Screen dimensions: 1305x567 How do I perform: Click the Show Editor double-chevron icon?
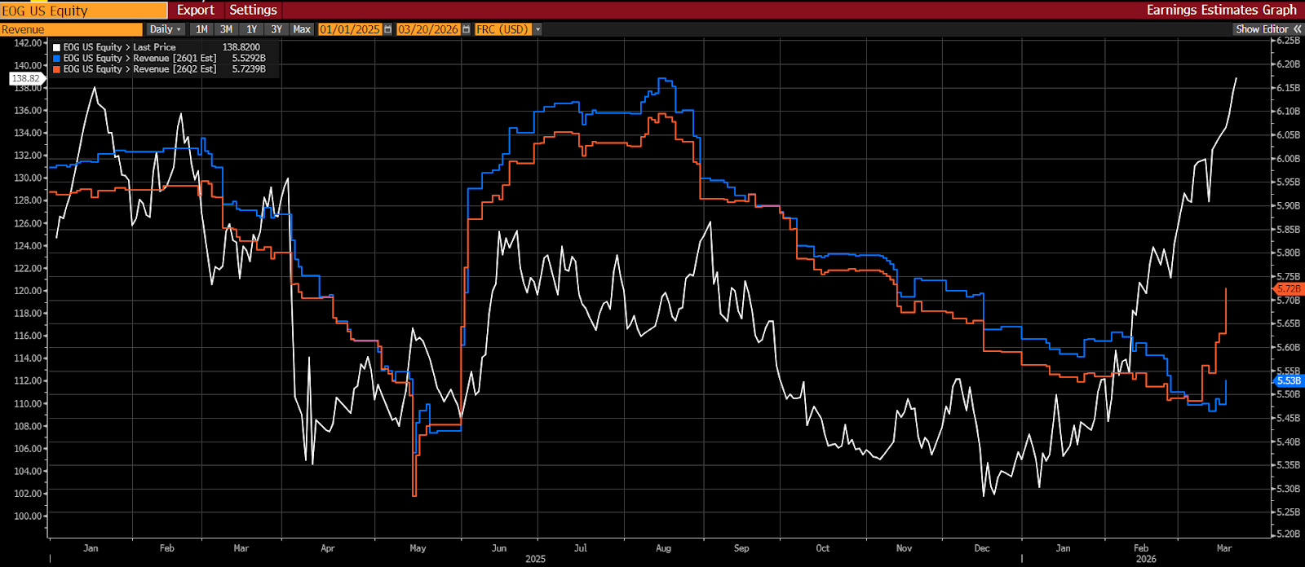(1297, 29)
